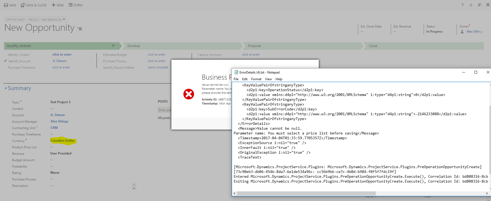Screen dimensions: 491x201
Task: Click the Description up arrow stepper
Action: (x=134, y=184)
